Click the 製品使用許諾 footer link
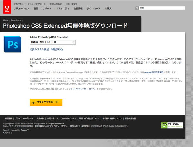Image resolution: width=193 pixels, height=147 pixels. coord(131,118)
